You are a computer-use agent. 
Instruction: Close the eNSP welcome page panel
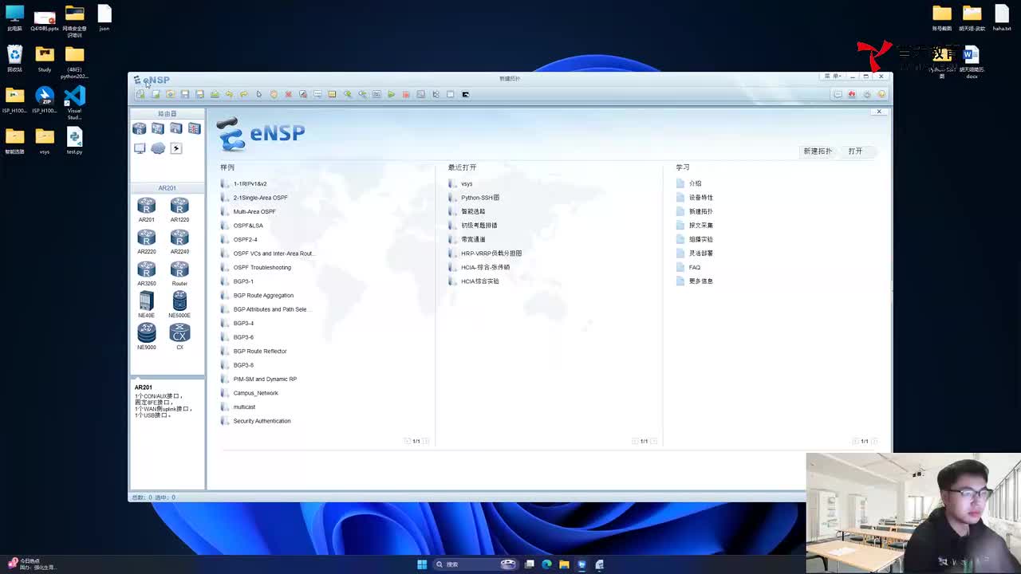879,112
